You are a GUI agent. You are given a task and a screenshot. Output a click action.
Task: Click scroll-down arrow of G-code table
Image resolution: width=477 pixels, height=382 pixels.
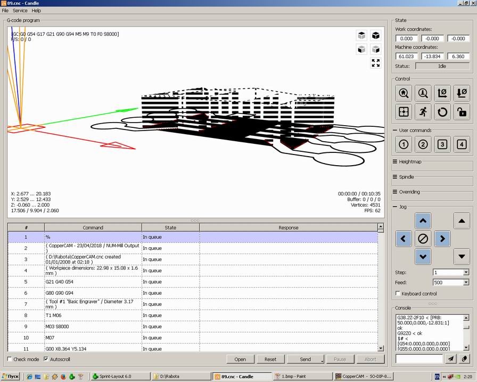381,348
